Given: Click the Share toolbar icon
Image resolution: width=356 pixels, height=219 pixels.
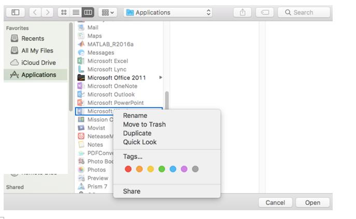Looking at the screenshot, I should (243, 12).
